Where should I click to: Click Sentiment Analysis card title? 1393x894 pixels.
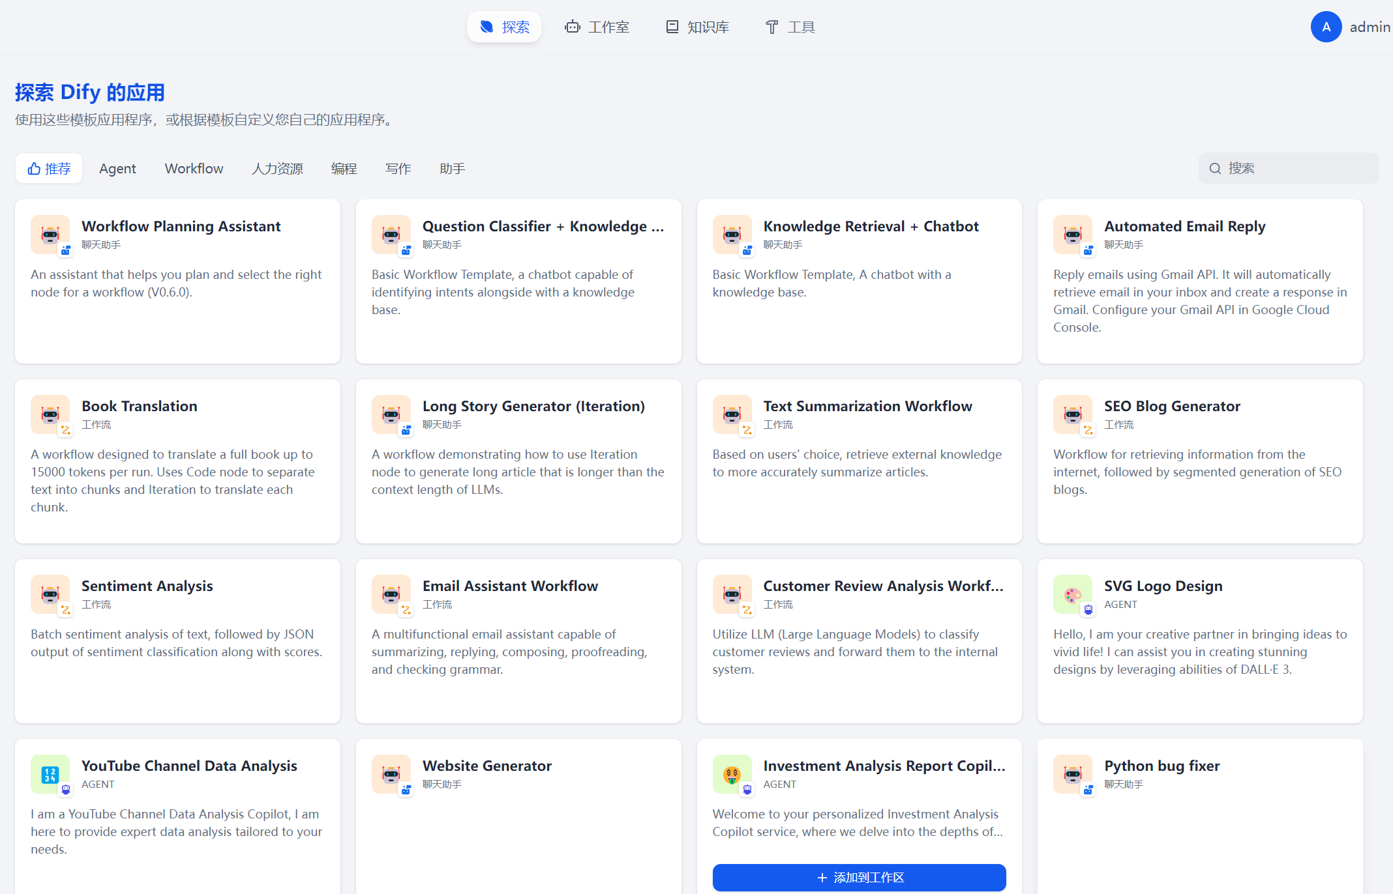pyautogui.click(x=147, y=586)
